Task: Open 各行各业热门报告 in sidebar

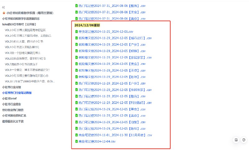Action: (13, 110)
